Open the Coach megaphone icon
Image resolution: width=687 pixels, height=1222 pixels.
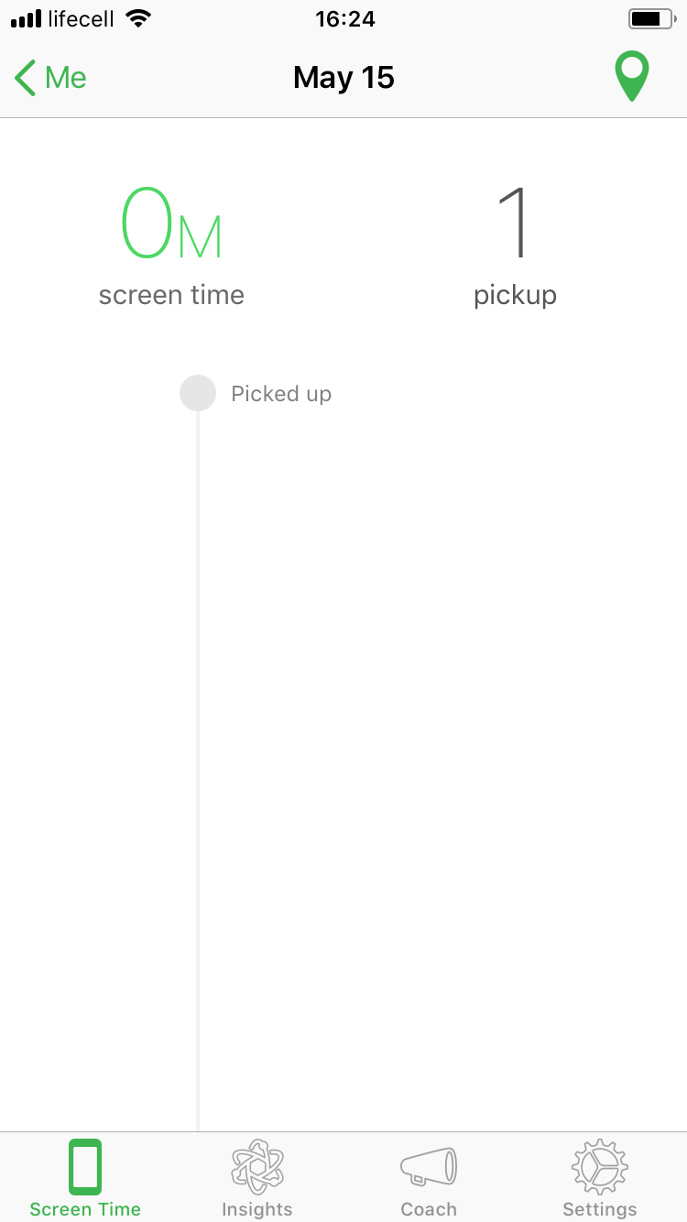coord(429,1166)
